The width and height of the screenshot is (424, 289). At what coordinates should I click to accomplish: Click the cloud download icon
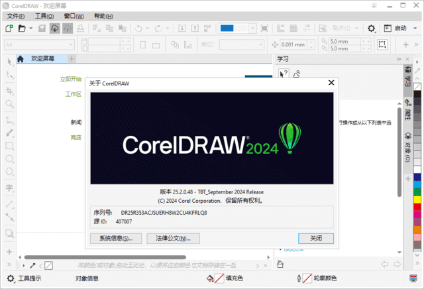(54, 28)
